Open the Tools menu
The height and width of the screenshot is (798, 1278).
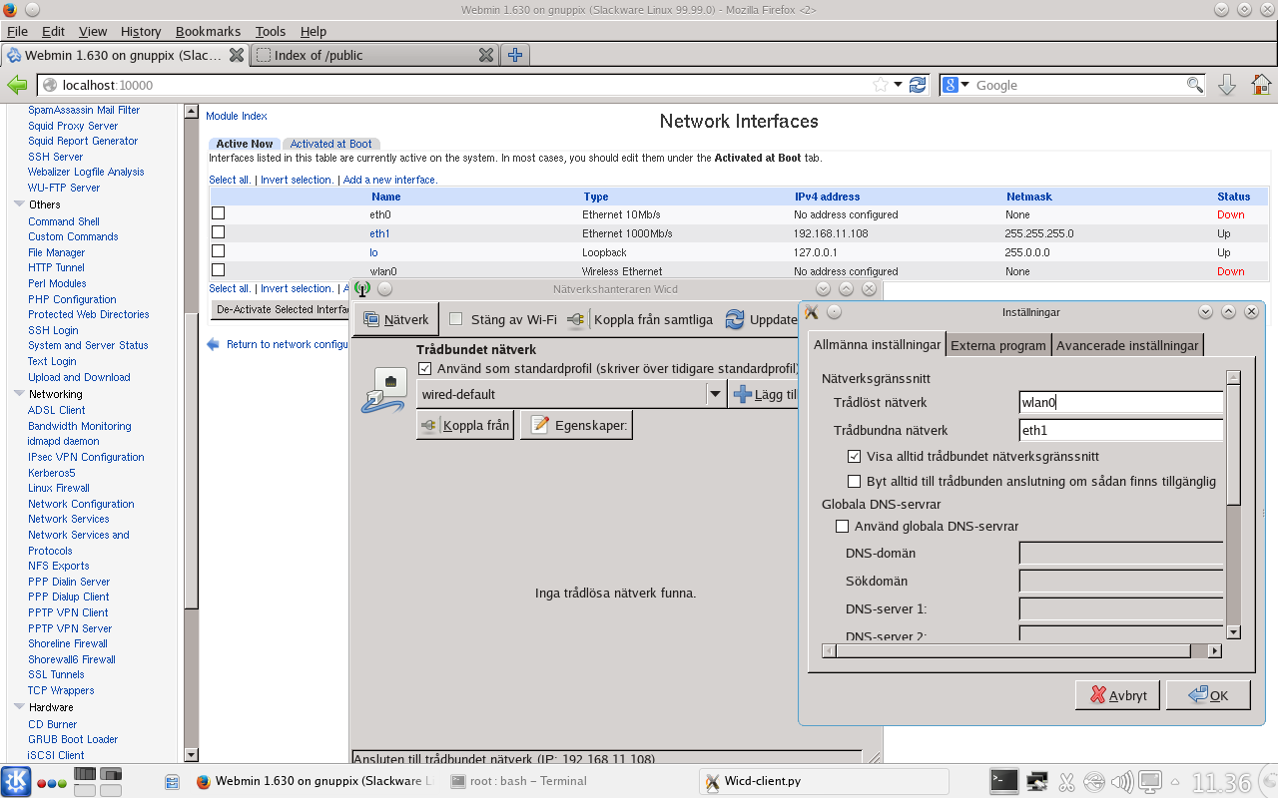270,32
